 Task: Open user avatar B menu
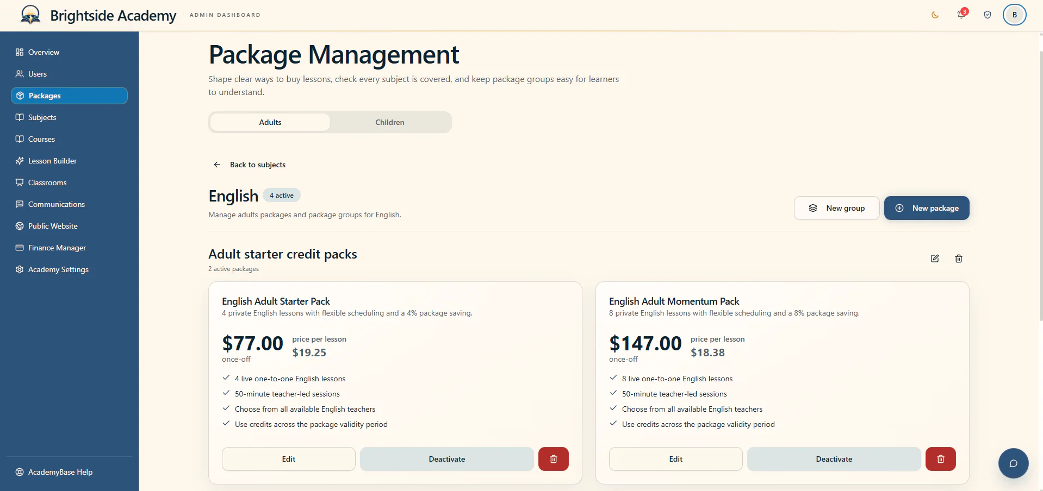click(x=1015, y=15)
